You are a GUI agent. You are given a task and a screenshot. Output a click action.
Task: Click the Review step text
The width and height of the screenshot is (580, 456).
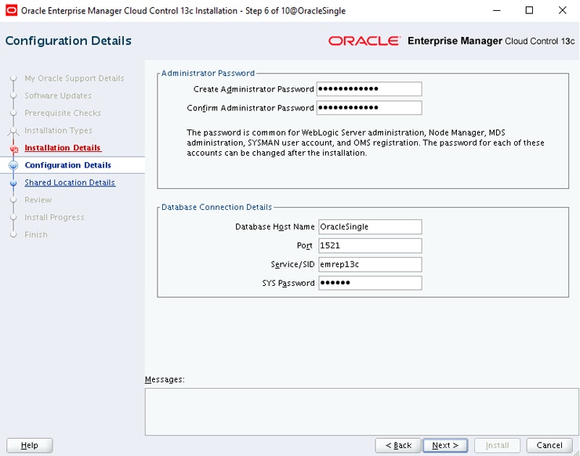pyautogui.click(x=38, y=200)
